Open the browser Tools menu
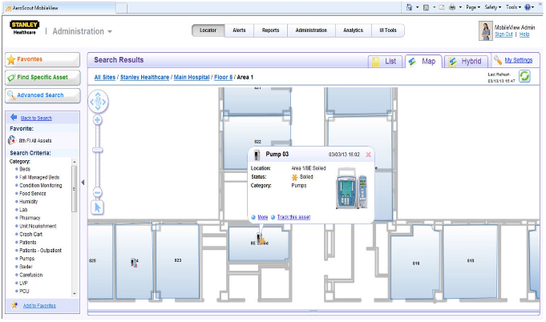The image size is (546, 322). click(x=514, y=7)
